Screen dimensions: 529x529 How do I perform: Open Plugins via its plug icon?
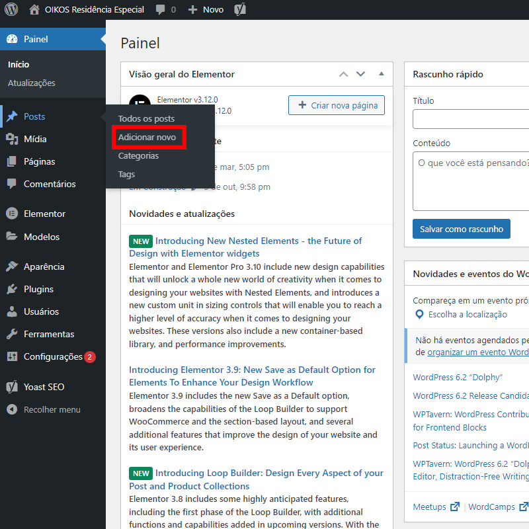click(12, 289)
